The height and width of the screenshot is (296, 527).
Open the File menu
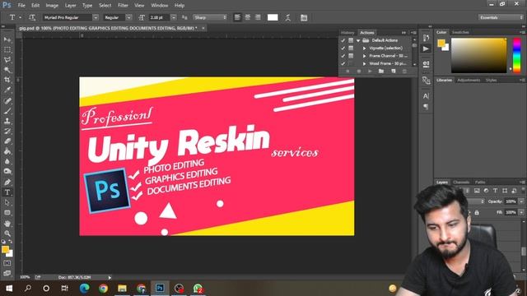(x=21, y=6)
